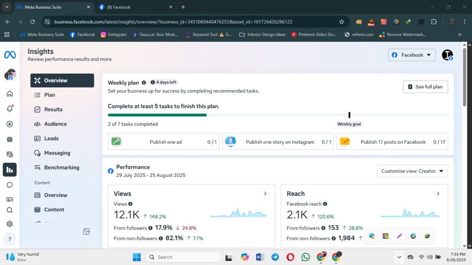Bookmark this page with star icon
Screen dimensions: 472x265
pyautogui.click(x=342, y=22)
